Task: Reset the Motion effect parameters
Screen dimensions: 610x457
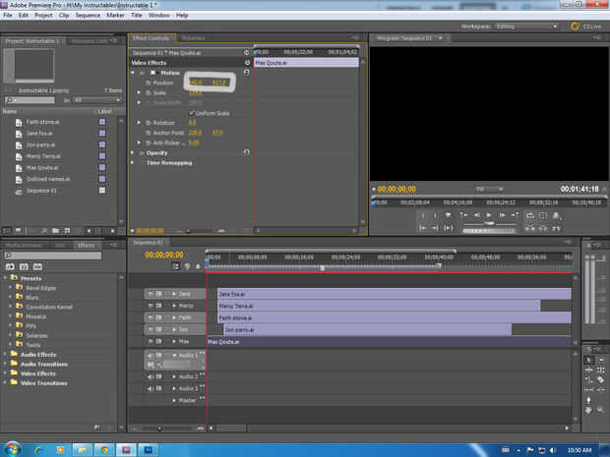Action: click(245, 73)
